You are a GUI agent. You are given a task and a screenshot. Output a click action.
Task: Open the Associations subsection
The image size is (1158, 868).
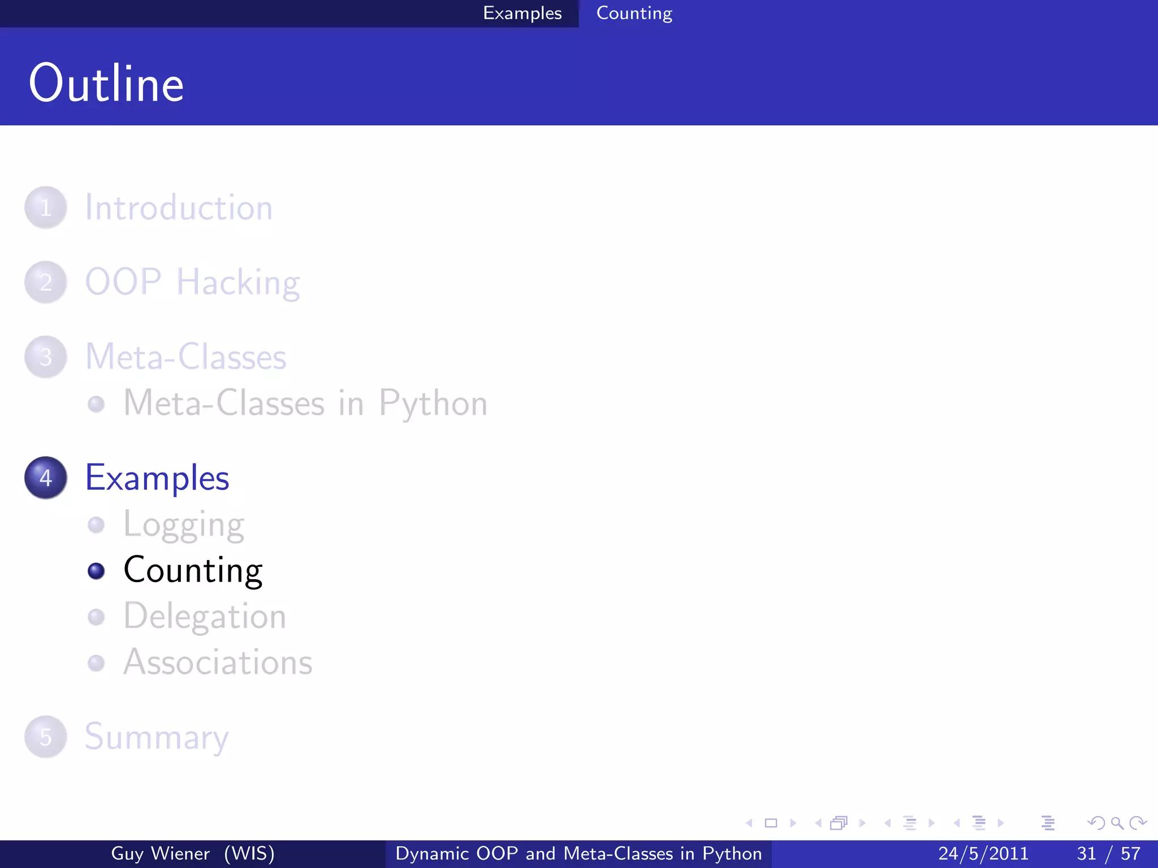(x=218, y=662)
